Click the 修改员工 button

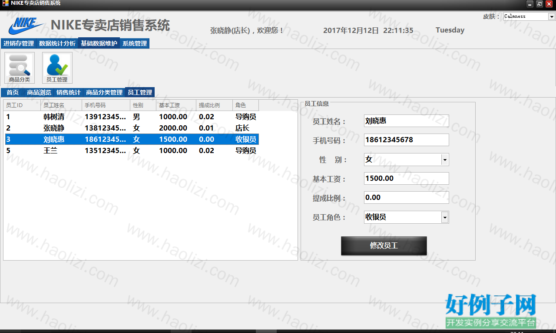pyautogui.click(x=384, y=245)
